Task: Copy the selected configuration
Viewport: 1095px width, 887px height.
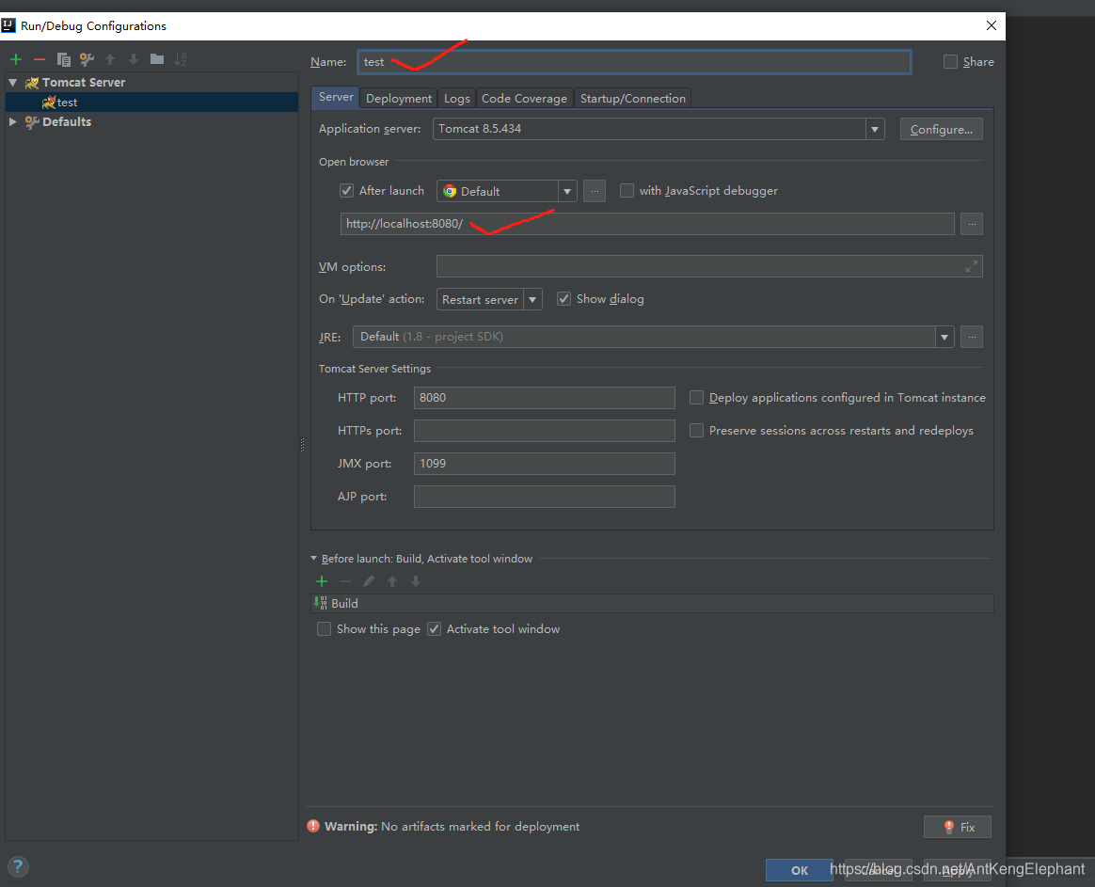Action: 64,59
